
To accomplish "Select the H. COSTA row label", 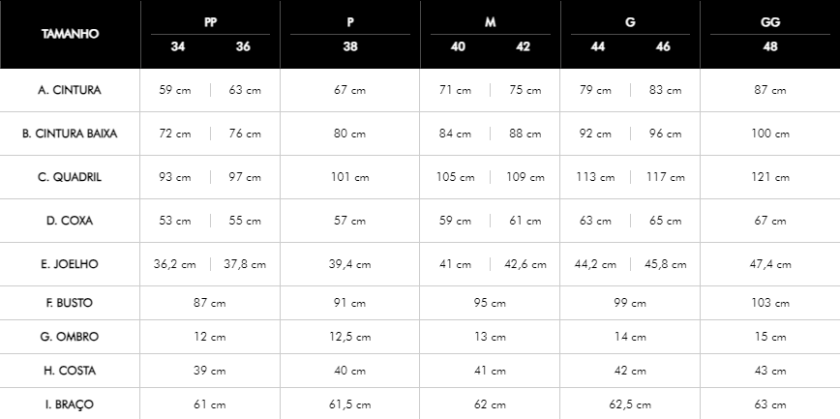I will (70, 371).
